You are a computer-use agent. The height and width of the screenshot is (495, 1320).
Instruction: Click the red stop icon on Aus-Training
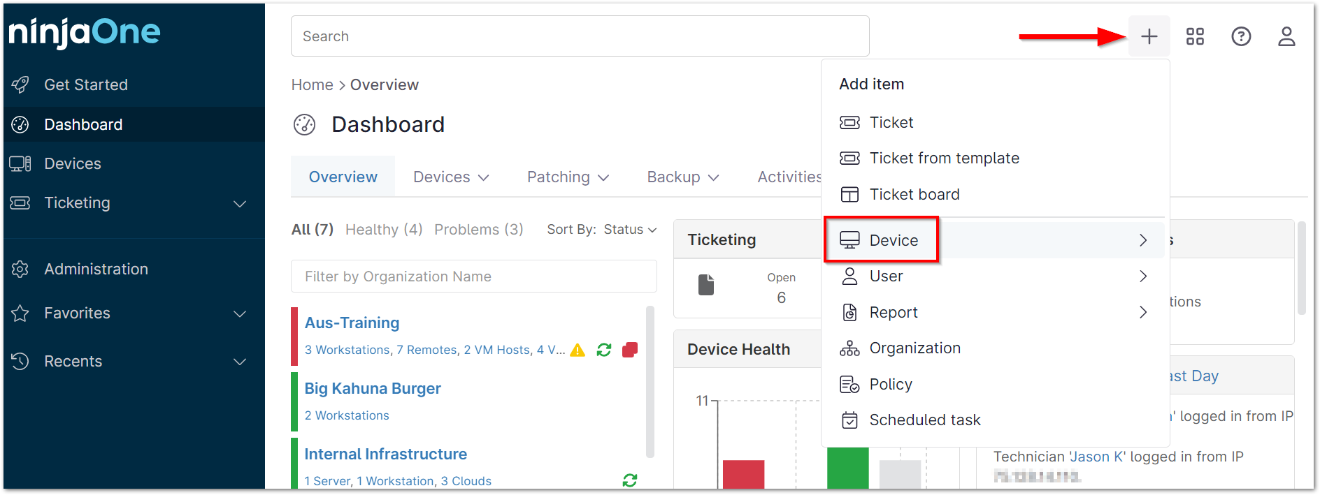pos(630,350)
